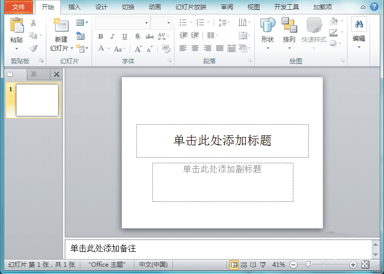Decrease list indent level
This screenshot has height=274, width=384.
pos(183,36)
